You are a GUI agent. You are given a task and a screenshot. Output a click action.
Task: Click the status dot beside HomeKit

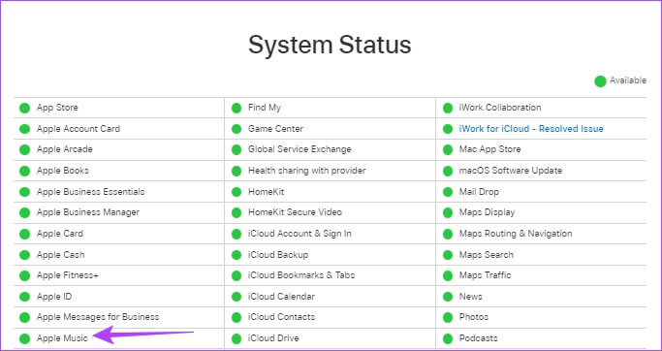[x=236, y=192]
